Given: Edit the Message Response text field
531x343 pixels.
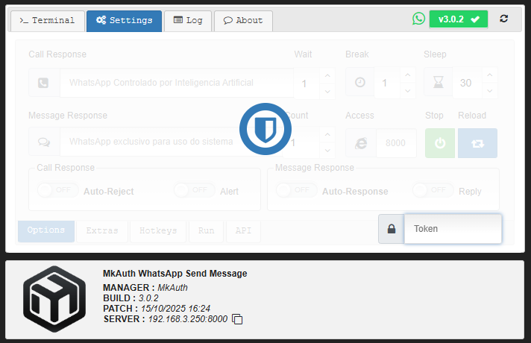Looking at the screenshot, I should click(172, 142).
